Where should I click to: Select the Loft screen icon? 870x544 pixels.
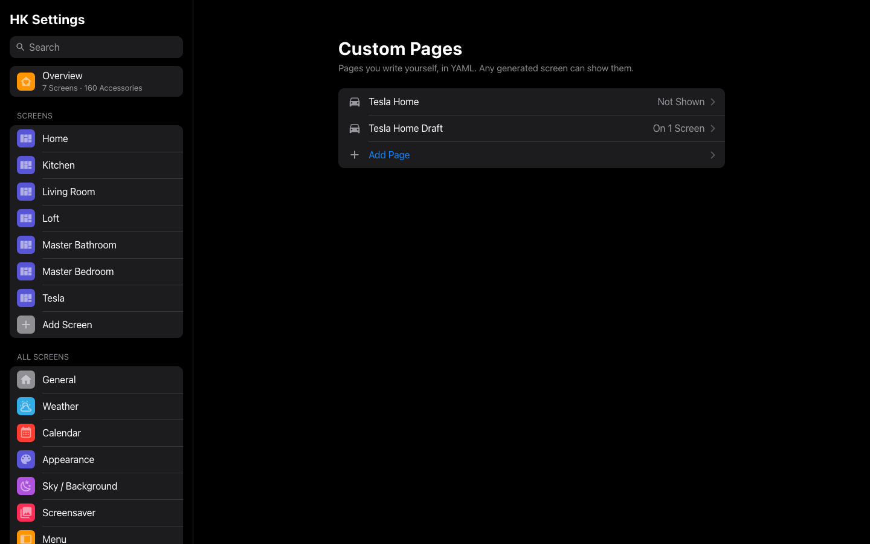click(x=26, y=218)
